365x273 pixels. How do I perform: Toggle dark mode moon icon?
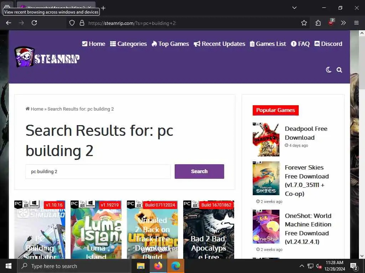tap(328, 70)
